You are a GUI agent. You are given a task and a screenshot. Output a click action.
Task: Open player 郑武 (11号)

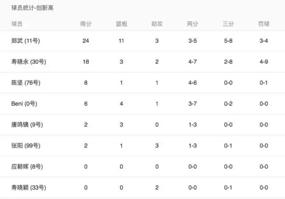(x=25, y=41)
